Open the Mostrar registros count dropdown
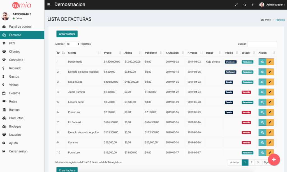This screenshot has height=172, width=287. tap(73, 44)
